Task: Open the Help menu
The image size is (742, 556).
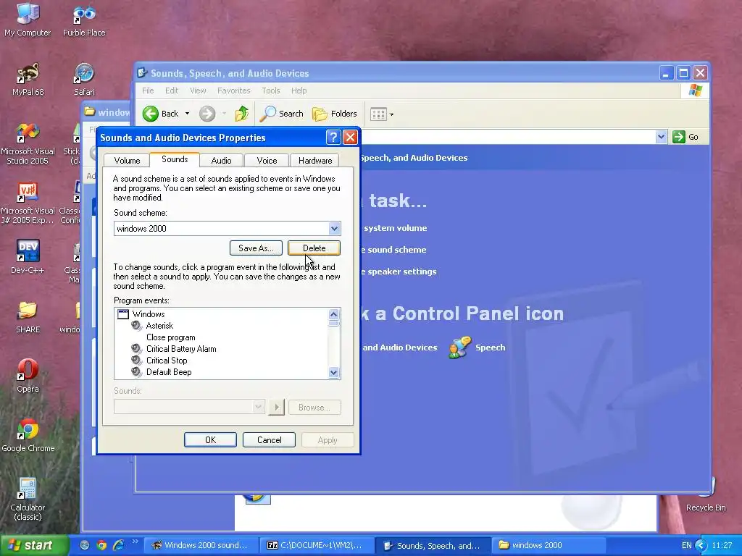Action: pyautogui.click(x=299, y=90)
